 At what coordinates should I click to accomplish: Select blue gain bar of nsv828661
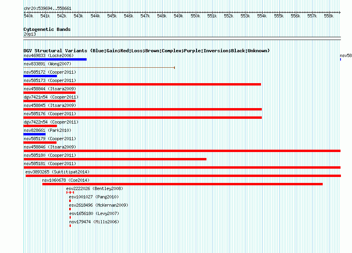[x=34, y=134]
